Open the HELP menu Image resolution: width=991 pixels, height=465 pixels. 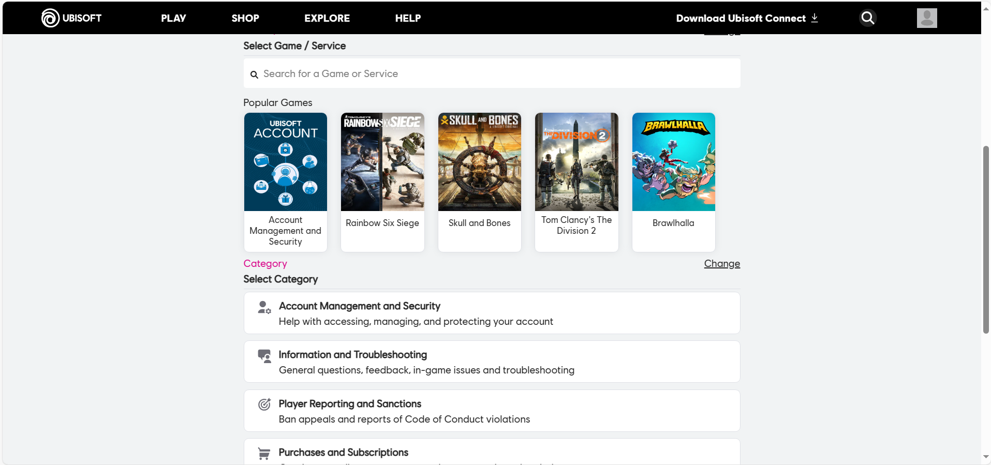pyautogui.click(x=408, y=18)
